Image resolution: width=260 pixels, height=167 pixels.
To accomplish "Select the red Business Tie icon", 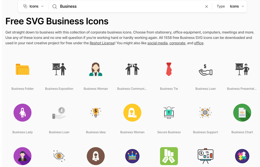I will [169, 69].
